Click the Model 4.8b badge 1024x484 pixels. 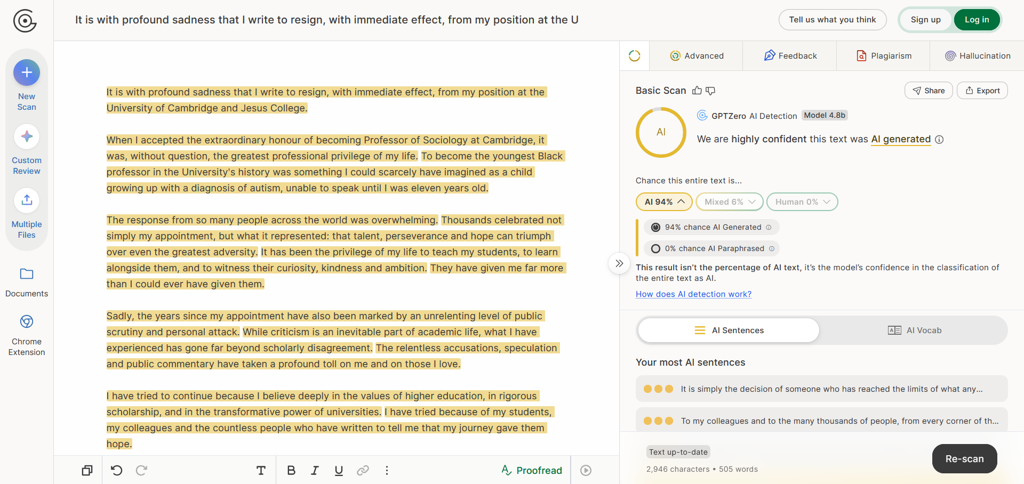point(825,115)
